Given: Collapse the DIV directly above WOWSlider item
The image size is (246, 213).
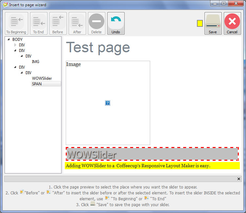Looking at the screenshot, I should point(22,73).
